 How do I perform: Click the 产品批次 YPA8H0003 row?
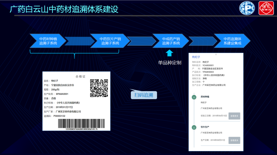coord(203,72)
